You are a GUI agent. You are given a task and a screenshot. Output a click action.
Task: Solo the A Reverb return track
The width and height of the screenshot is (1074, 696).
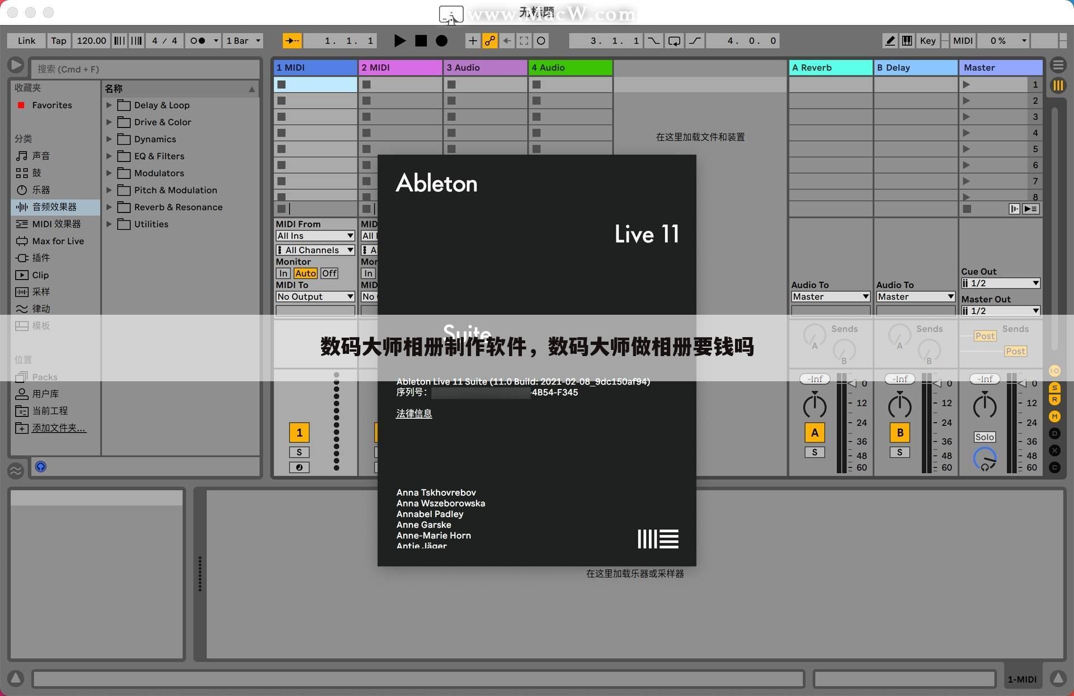point(814,452)
